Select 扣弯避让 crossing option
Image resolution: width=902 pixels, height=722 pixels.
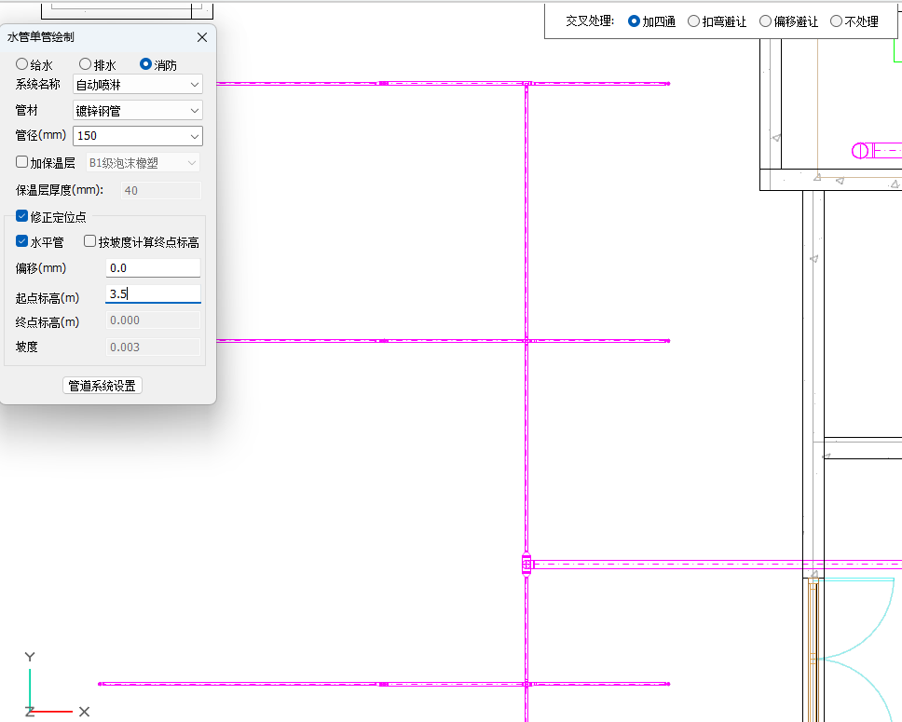tap(694, 20)
